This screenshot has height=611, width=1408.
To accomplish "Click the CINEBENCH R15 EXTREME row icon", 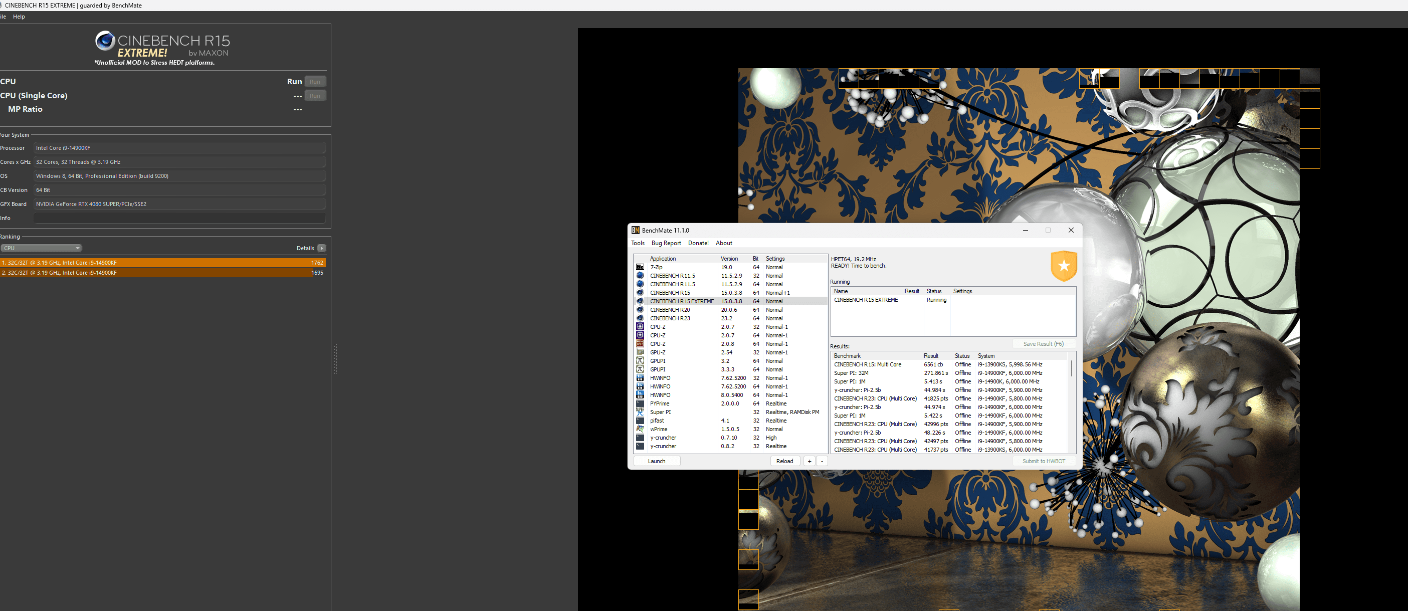I will point(640,301).
